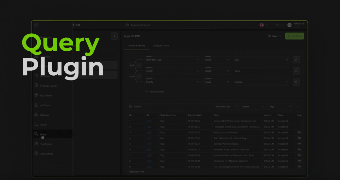Open the Medium priority value dropdown
The height and width of the screenshot is (180, 340).
(x=261, y=82)
